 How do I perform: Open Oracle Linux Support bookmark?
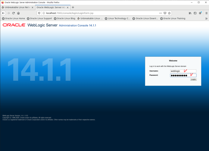tap(39, 19)
